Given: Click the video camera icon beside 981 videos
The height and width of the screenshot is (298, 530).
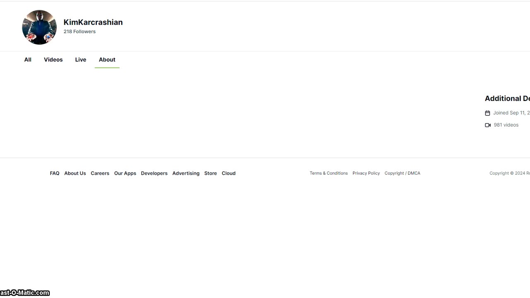Looking at the screenshot, I should 488,125.
